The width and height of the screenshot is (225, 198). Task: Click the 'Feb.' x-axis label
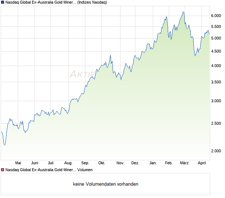click(169, 163)
